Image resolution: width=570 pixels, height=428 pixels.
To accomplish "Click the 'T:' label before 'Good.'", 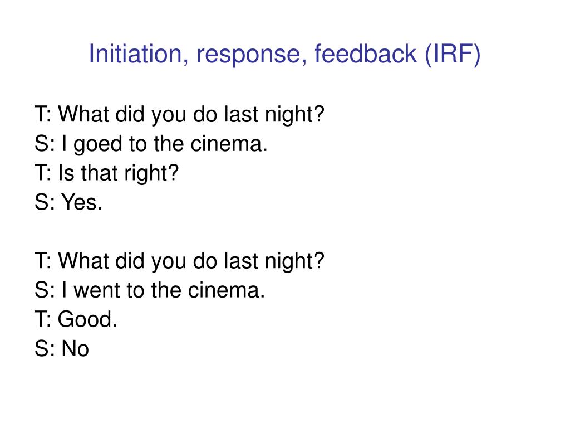I will (x=43, y=319).
